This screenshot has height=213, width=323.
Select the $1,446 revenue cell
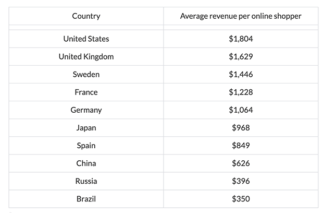point(241,74)
